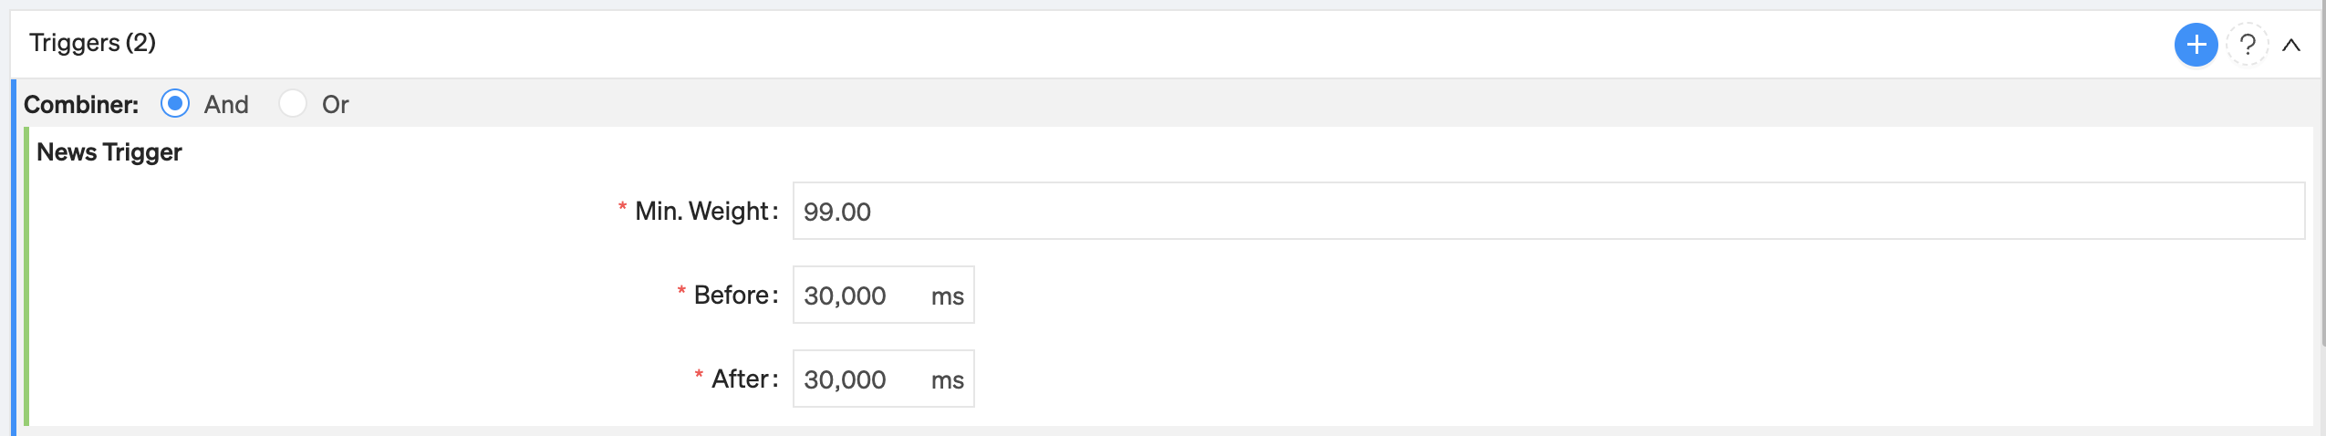Open the Triggers help question mark
2326x436 pixels.
point(2248,45)
